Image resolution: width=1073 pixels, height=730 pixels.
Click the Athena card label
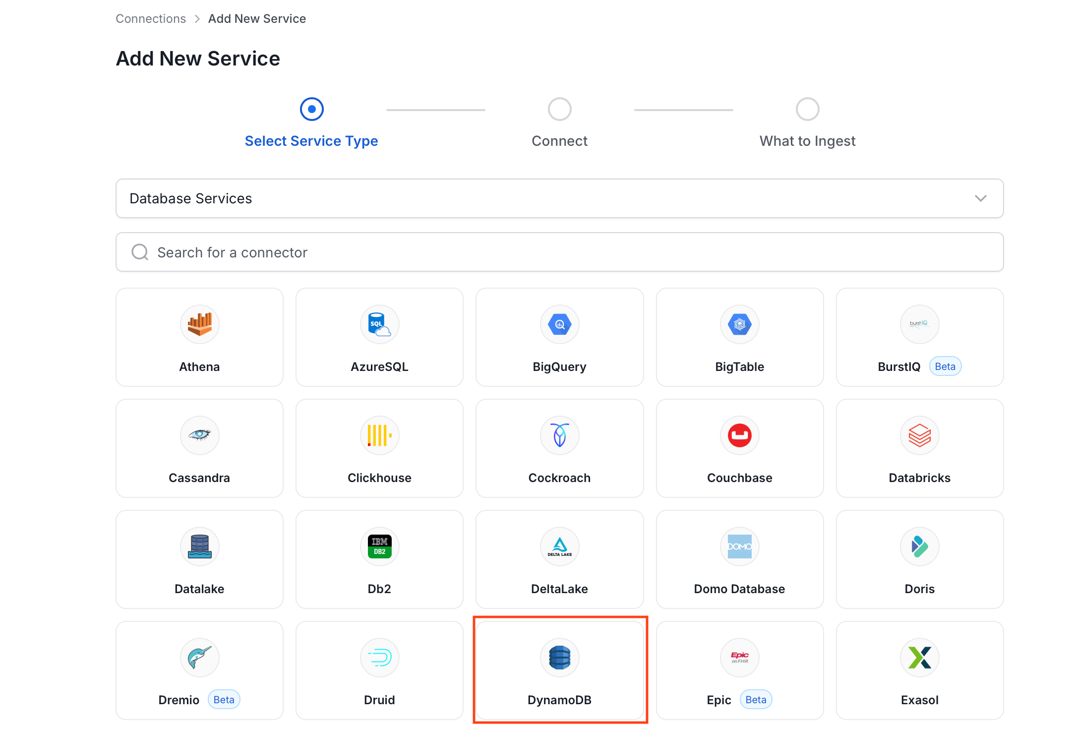199,367
